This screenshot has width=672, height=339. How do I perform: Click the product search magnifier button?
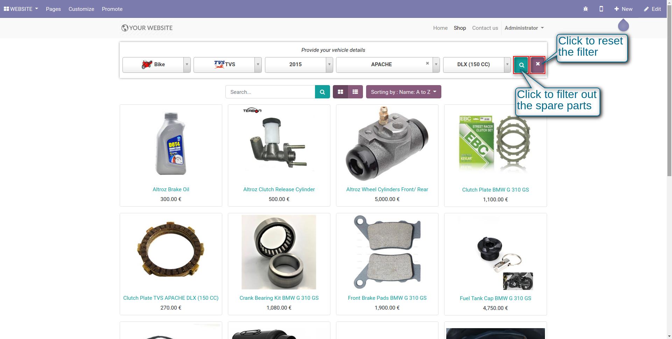(322, 92)
